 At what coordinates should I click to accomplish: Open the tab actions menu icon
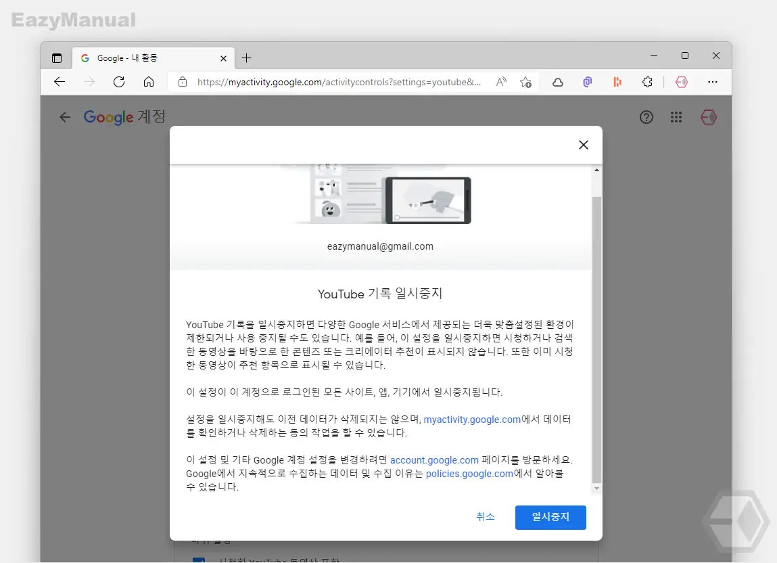(57, 58)
